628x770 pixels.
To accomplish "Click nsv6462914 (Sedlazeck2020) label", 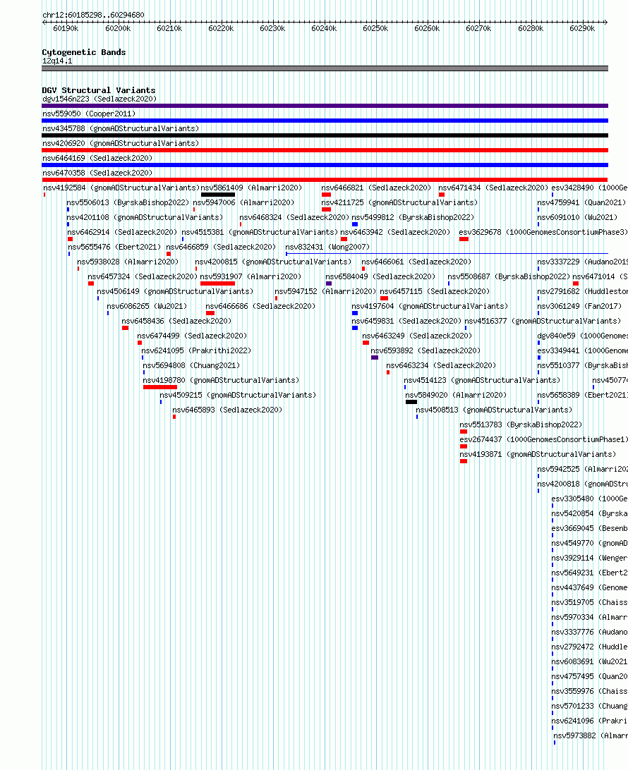I will coord(122,232).
